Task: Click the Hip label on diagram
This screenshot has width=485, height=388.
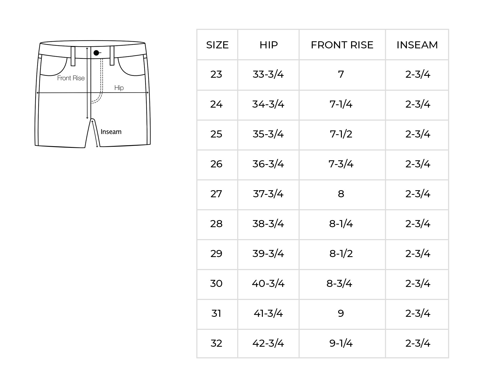Action: point(119,88)
